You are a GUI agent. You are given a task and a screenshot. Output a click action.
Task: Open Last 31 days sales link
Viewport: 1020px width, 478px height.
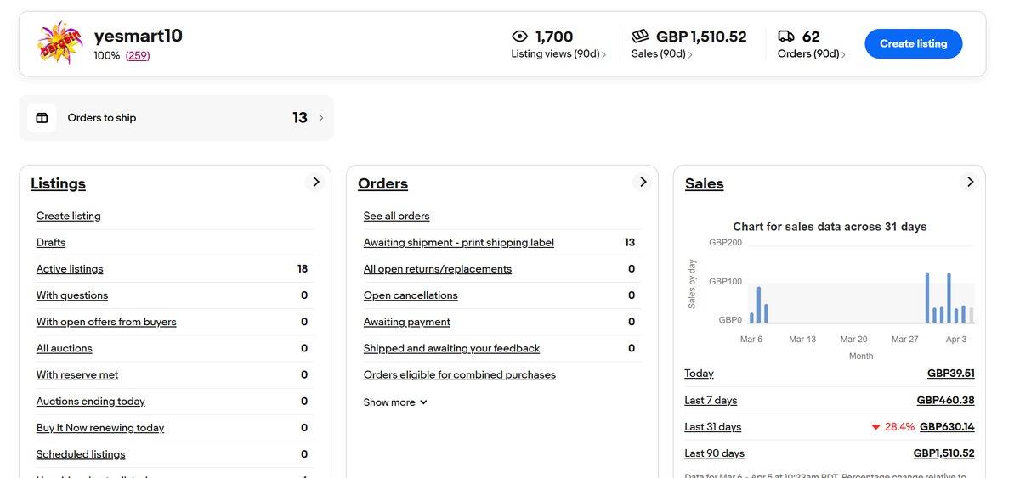coord(713,426)
